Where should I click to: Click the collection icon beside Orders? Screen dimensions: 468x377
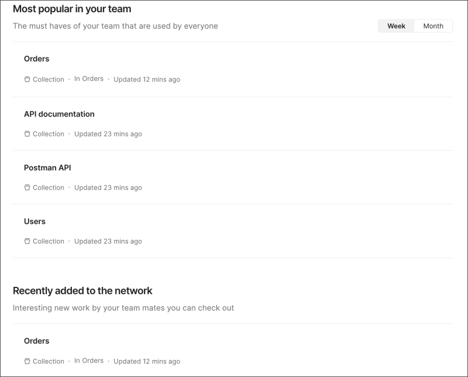click(x=27, y=78)
